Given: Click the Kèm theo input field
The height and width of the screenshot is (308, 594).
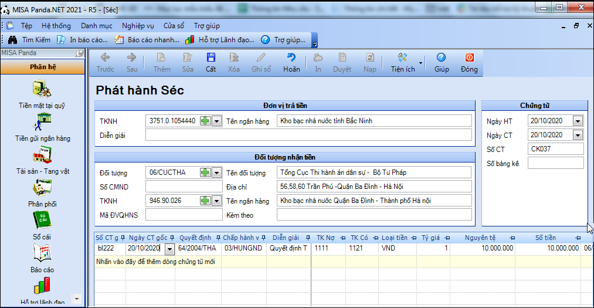Looking at the screenshot, I should click(x=374, y=214).
